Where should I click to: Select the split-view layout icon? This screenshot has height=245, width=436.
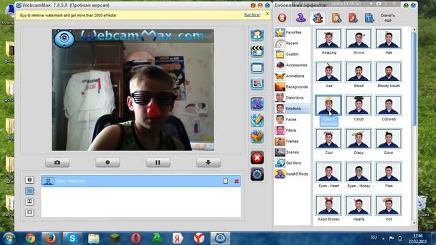(x=29, y=201)
